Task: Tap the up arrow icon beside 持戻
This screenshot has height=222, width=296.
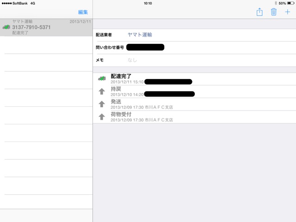Action: (x=102, y=92)
